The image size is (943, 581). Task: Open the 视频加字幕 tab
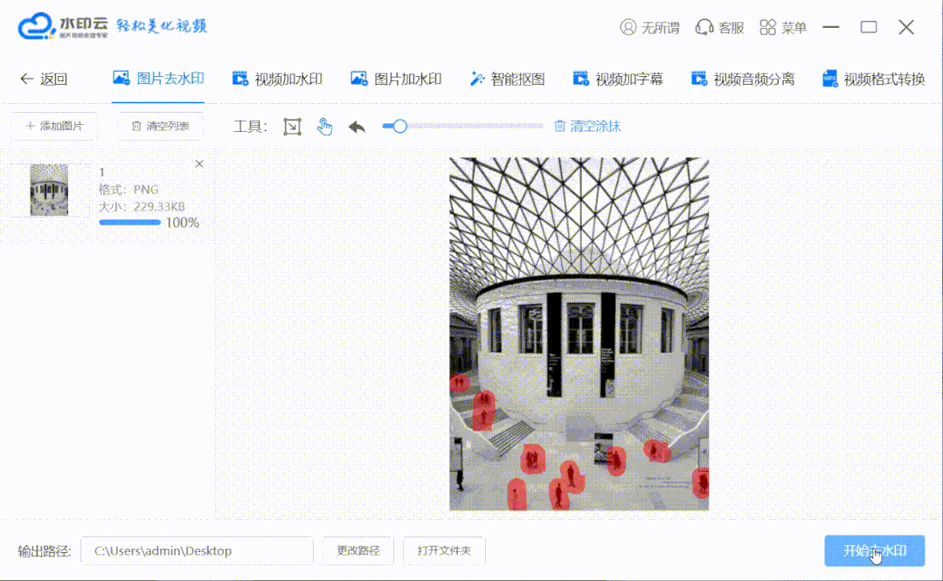pyautogui.click(x=618, y=79)
